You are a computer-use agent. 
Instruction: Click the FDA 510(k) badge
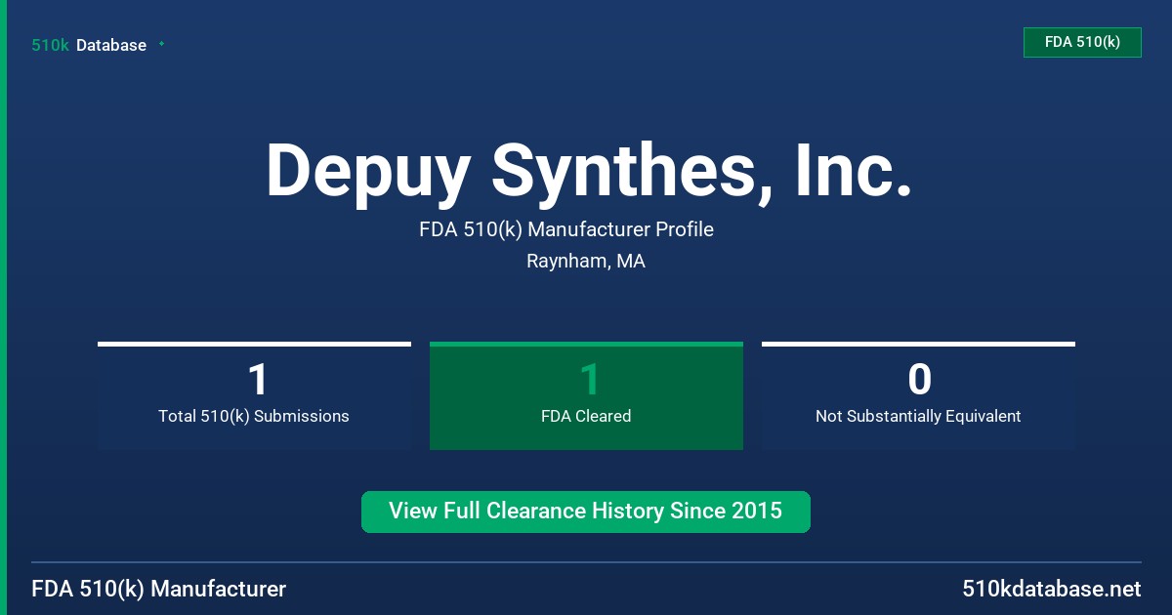pos(1082,42)
